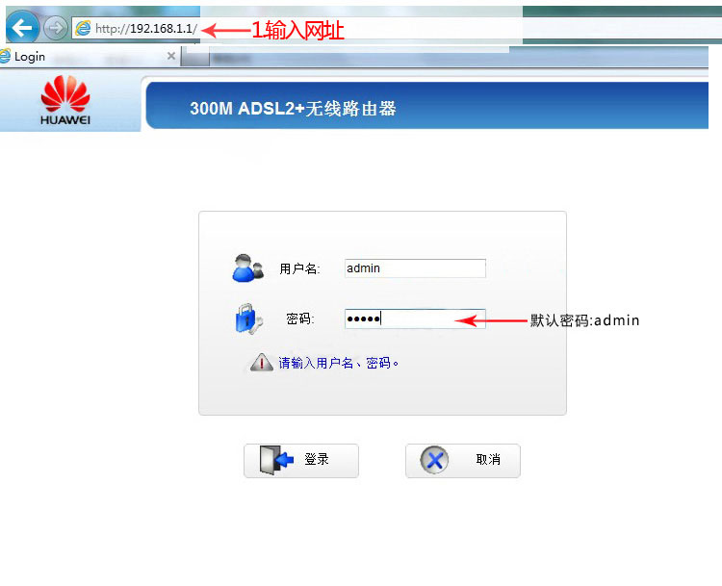This screenshot has width=722, height=586.
Task: Click the user accounts icon beside 用户名
Action: [x=247, y=268]
